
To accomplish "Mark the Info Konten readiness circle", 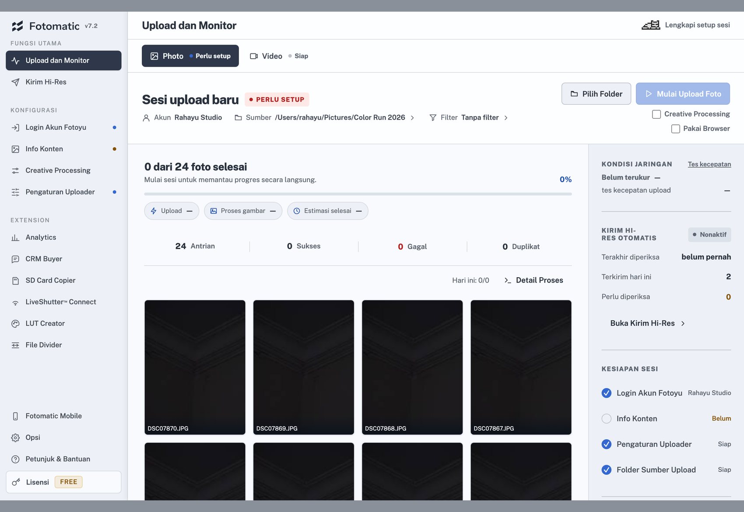I will coord(607,419).
